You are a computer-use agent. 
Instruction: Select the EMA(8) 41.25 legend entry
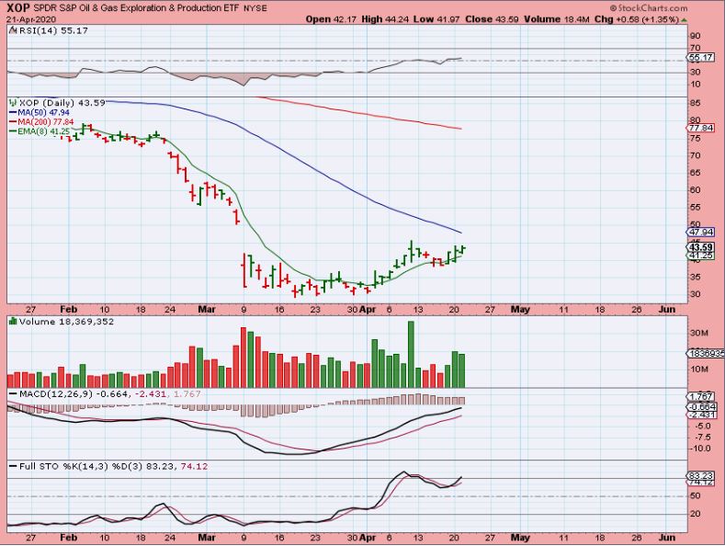(40, 131)
